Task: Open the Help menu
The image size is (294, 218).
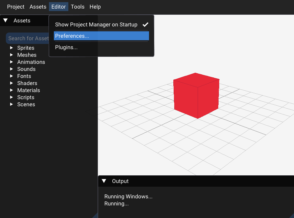Action: (x=95, y=7)
